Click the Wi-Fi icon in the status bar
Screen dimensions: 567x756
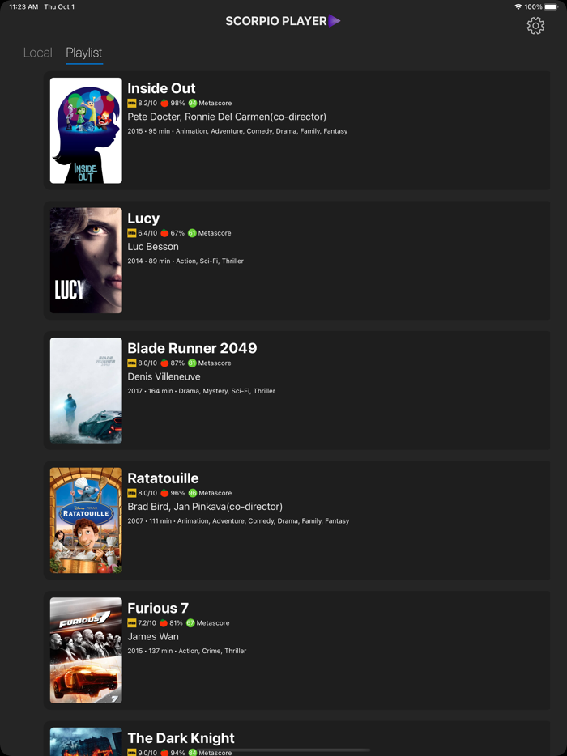(x=518, y=6)
